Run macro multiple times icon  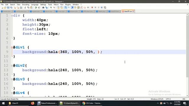102,8
